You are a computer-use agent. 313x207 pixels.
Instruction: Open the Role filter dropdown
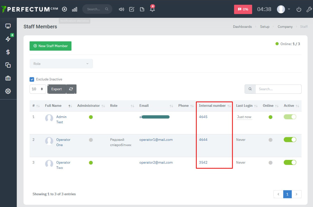pyautogui.click(x=61, y=64)
